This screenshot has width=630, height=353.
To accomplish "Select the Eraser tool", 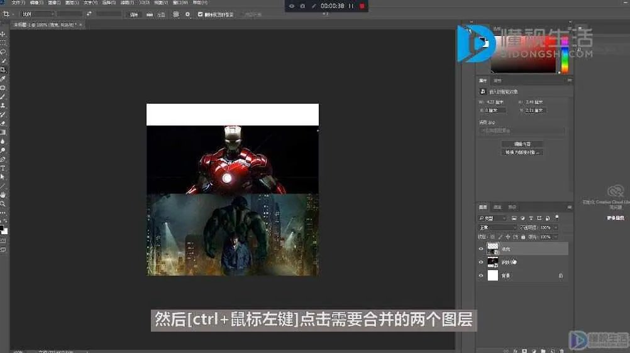I will coord(3,123).
